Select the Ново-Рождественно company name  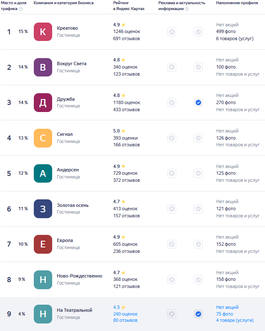click(x=79, y=276)
